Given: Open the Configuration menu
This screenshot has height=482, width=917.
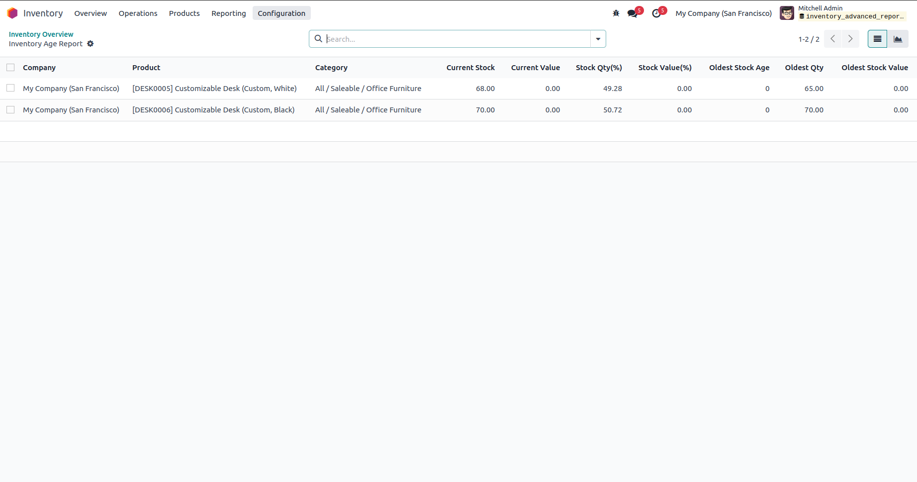Looking at the screenshot, I should pos(281,13).
